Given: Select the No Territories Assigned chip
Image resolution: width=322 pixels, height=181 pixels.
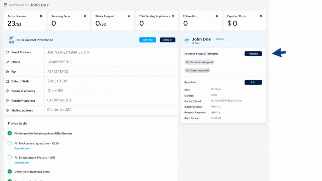Looking at the screenshot, I should click(199, 62).
